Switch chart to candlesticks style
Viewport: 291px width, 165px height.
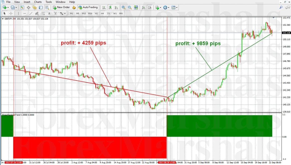tap(110, 7)
